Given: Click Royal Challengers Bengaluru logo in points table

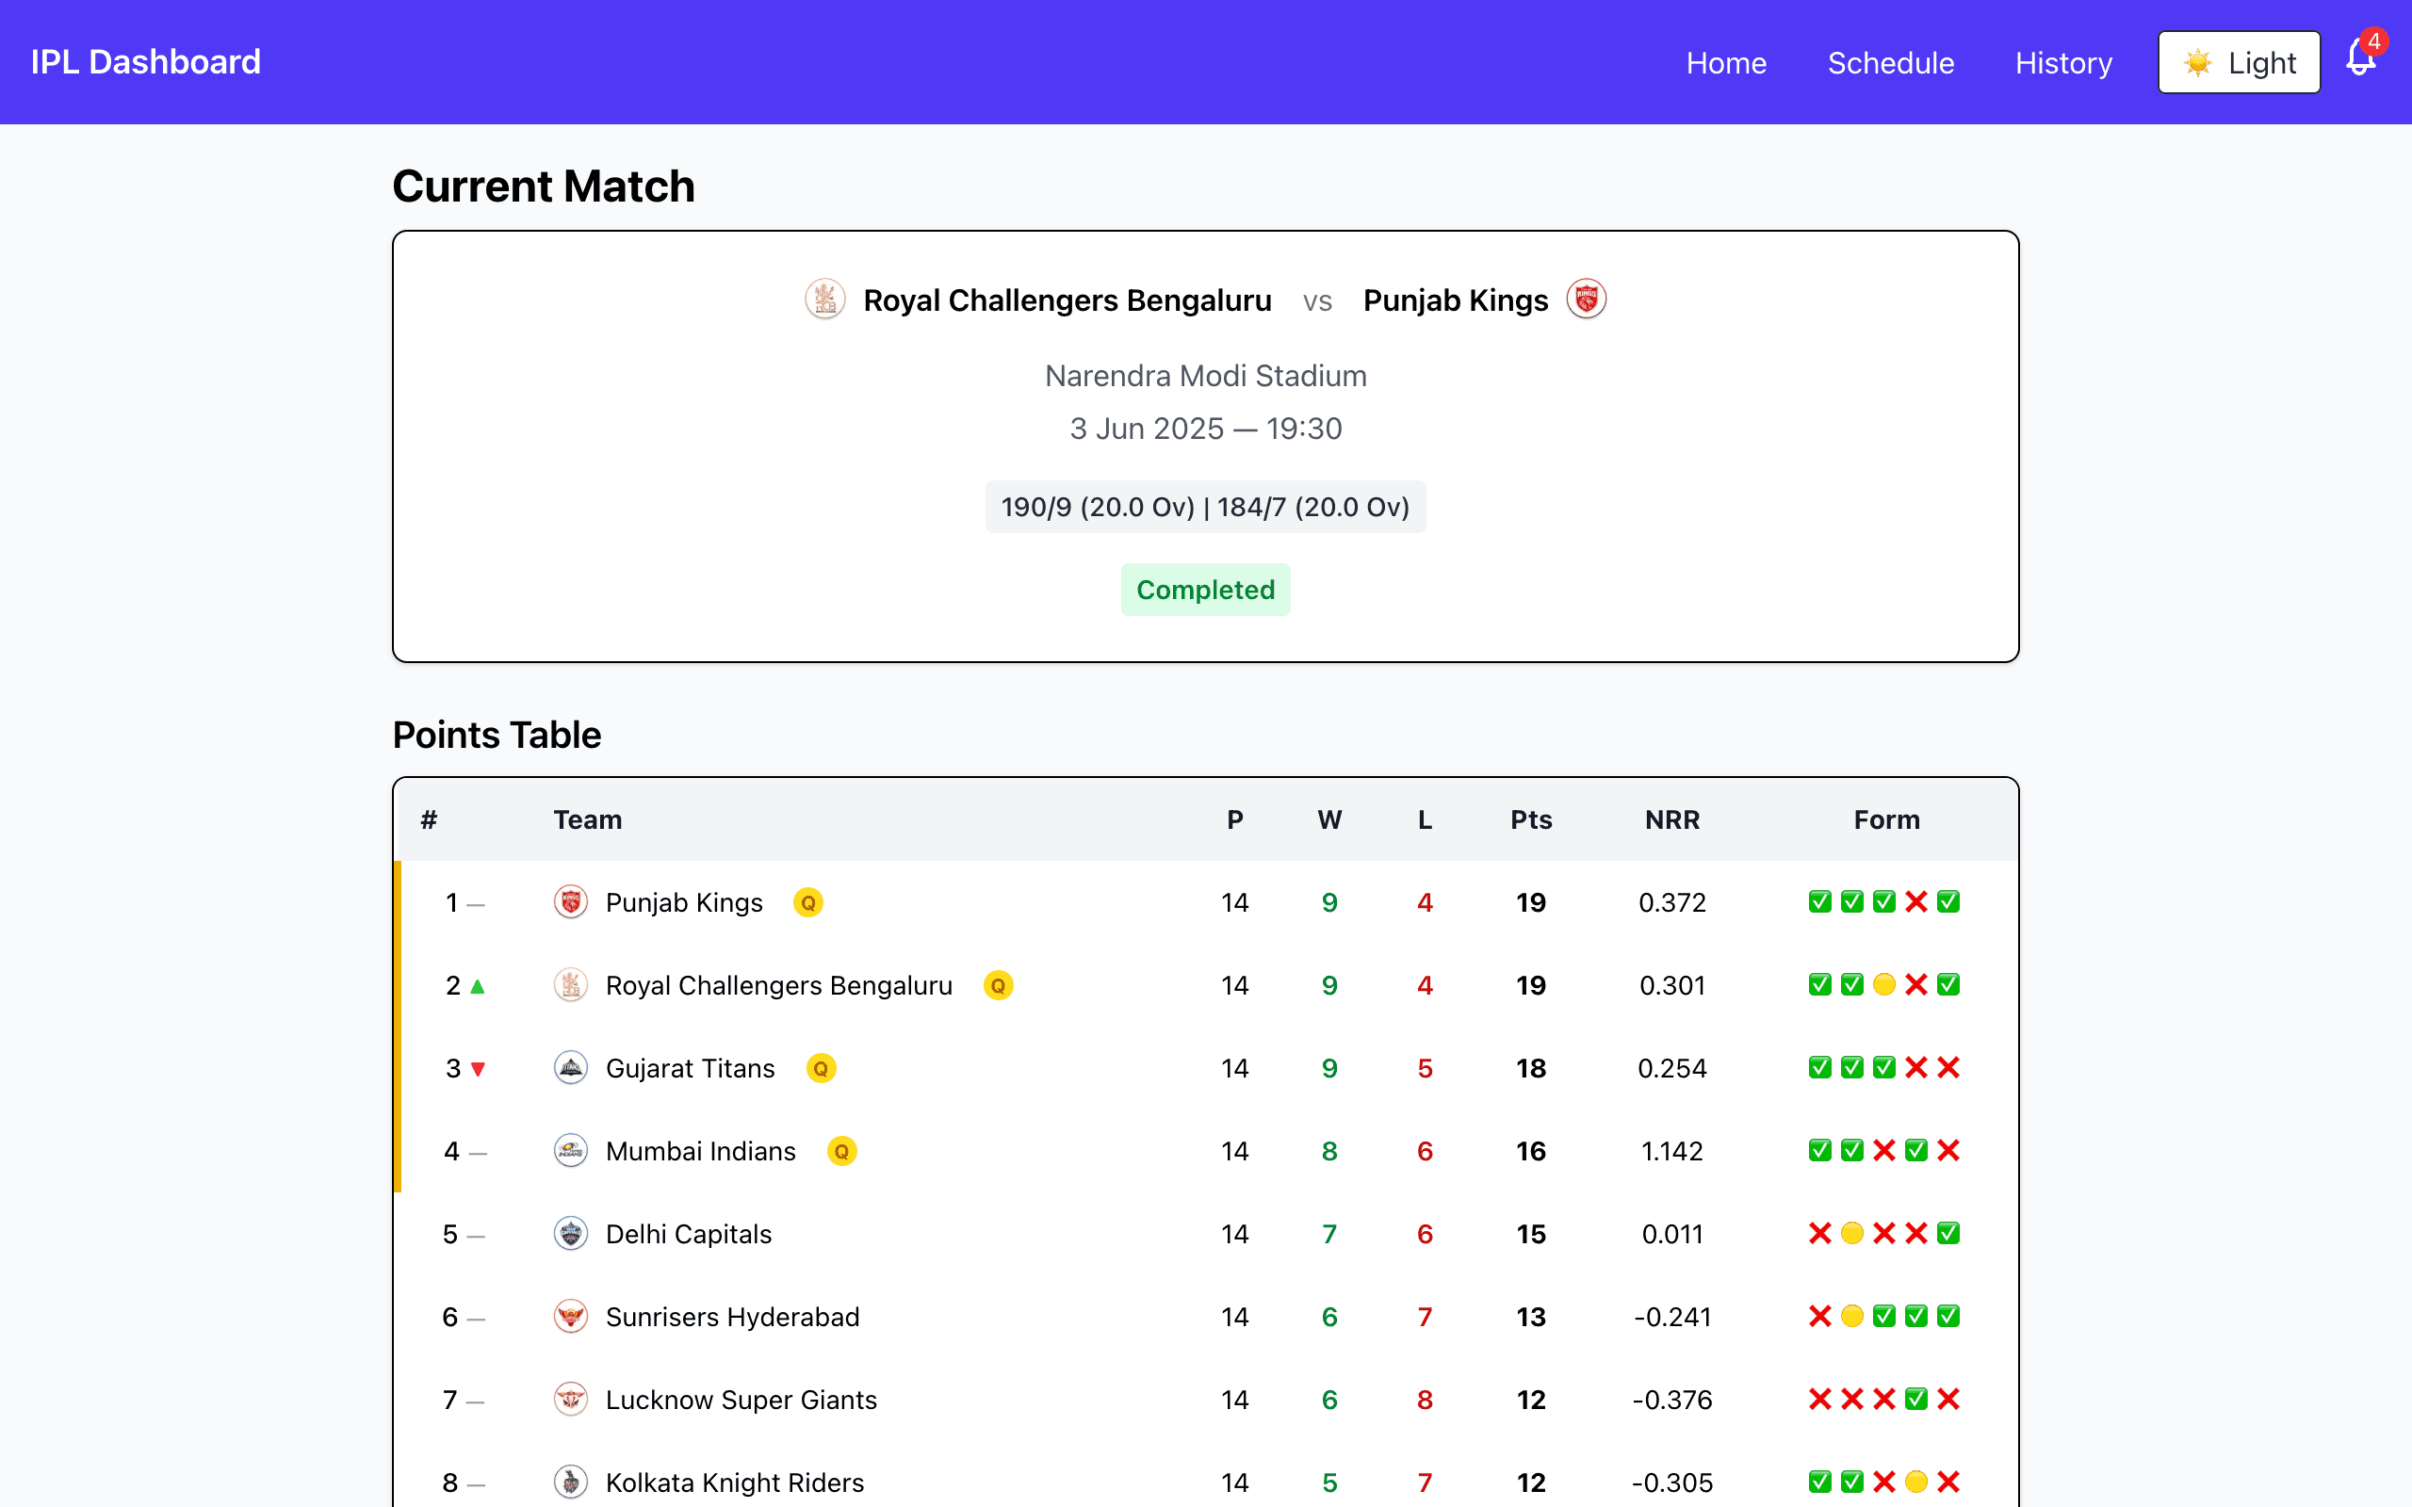Looking at the screenshot, I should (x=571, y=986).
